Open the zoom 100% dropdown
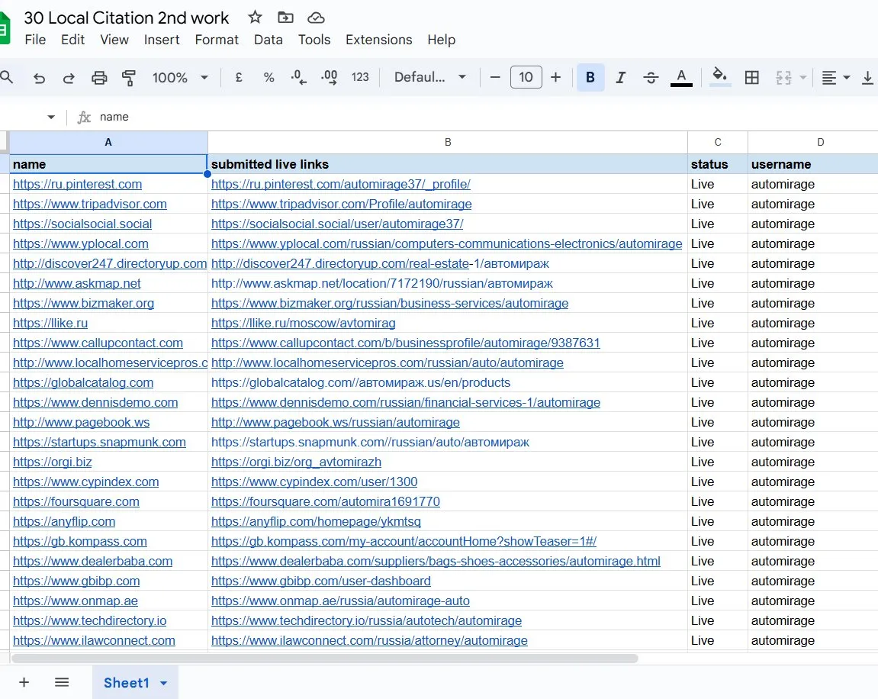 coord(180,77)
